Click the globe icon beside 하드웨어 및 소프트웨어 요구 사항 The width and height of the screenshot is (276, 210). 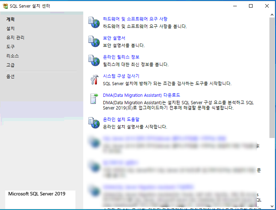click(x=94, y=23)
